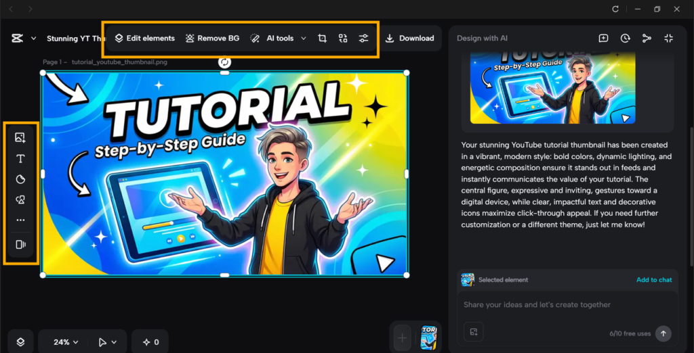Click the refresh icon in the title bar
The image size is (694, 353).
[x=615, y=9]
